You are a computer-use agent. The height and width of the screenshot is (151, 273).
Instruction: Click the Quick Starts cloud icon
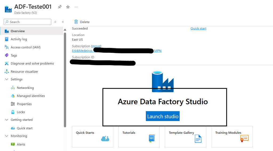click(105, 139)
